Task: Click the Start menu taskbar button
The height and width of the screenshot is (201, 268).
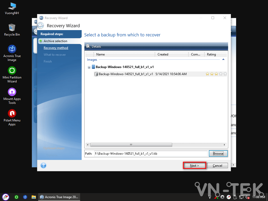Action: click(x=6, y=197)
